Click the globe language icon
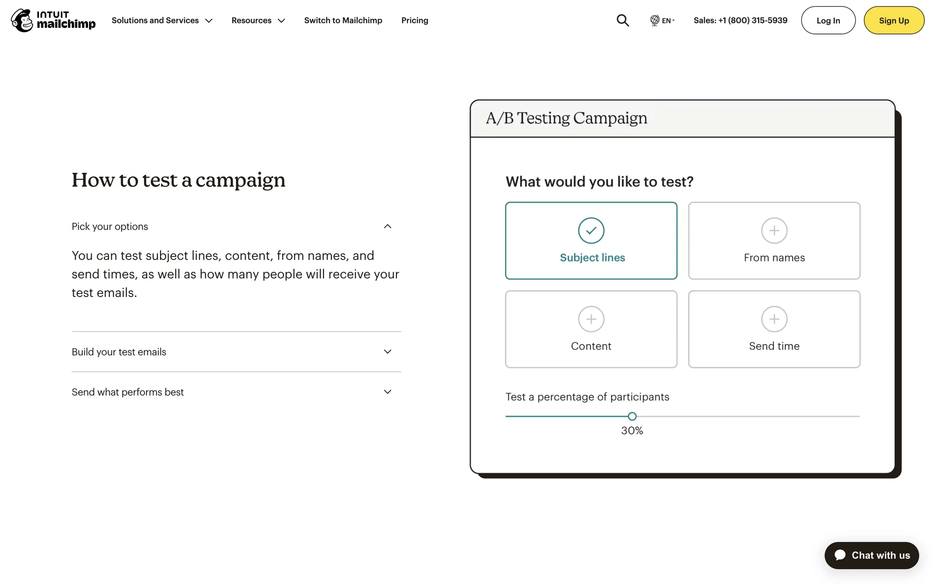The width and height of the screenshot is (934, 584). click(655, 20)
